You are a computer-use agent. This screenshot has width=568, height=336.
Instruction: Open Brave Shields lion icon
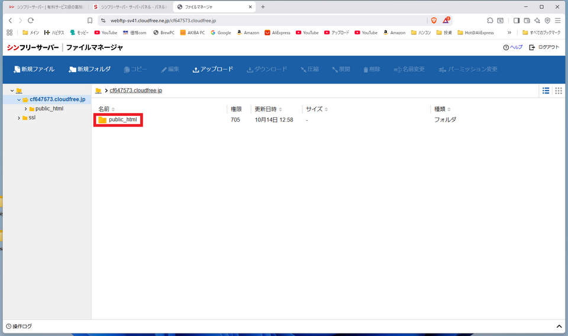pos(434,20)
